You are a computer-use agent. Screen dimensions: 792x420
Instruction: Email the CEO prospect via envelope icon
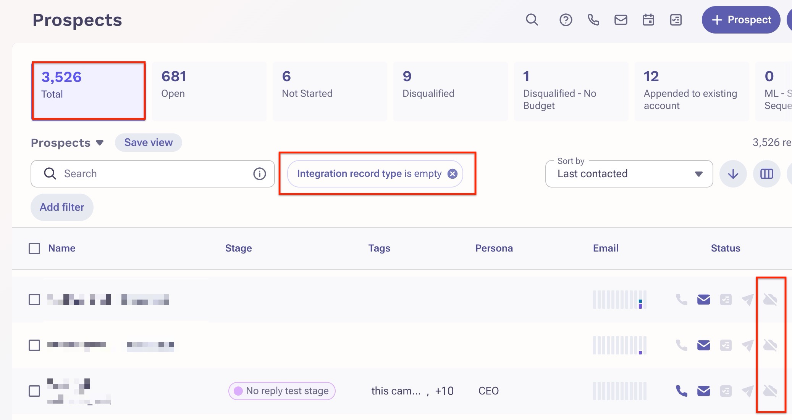tap(704, 391)
